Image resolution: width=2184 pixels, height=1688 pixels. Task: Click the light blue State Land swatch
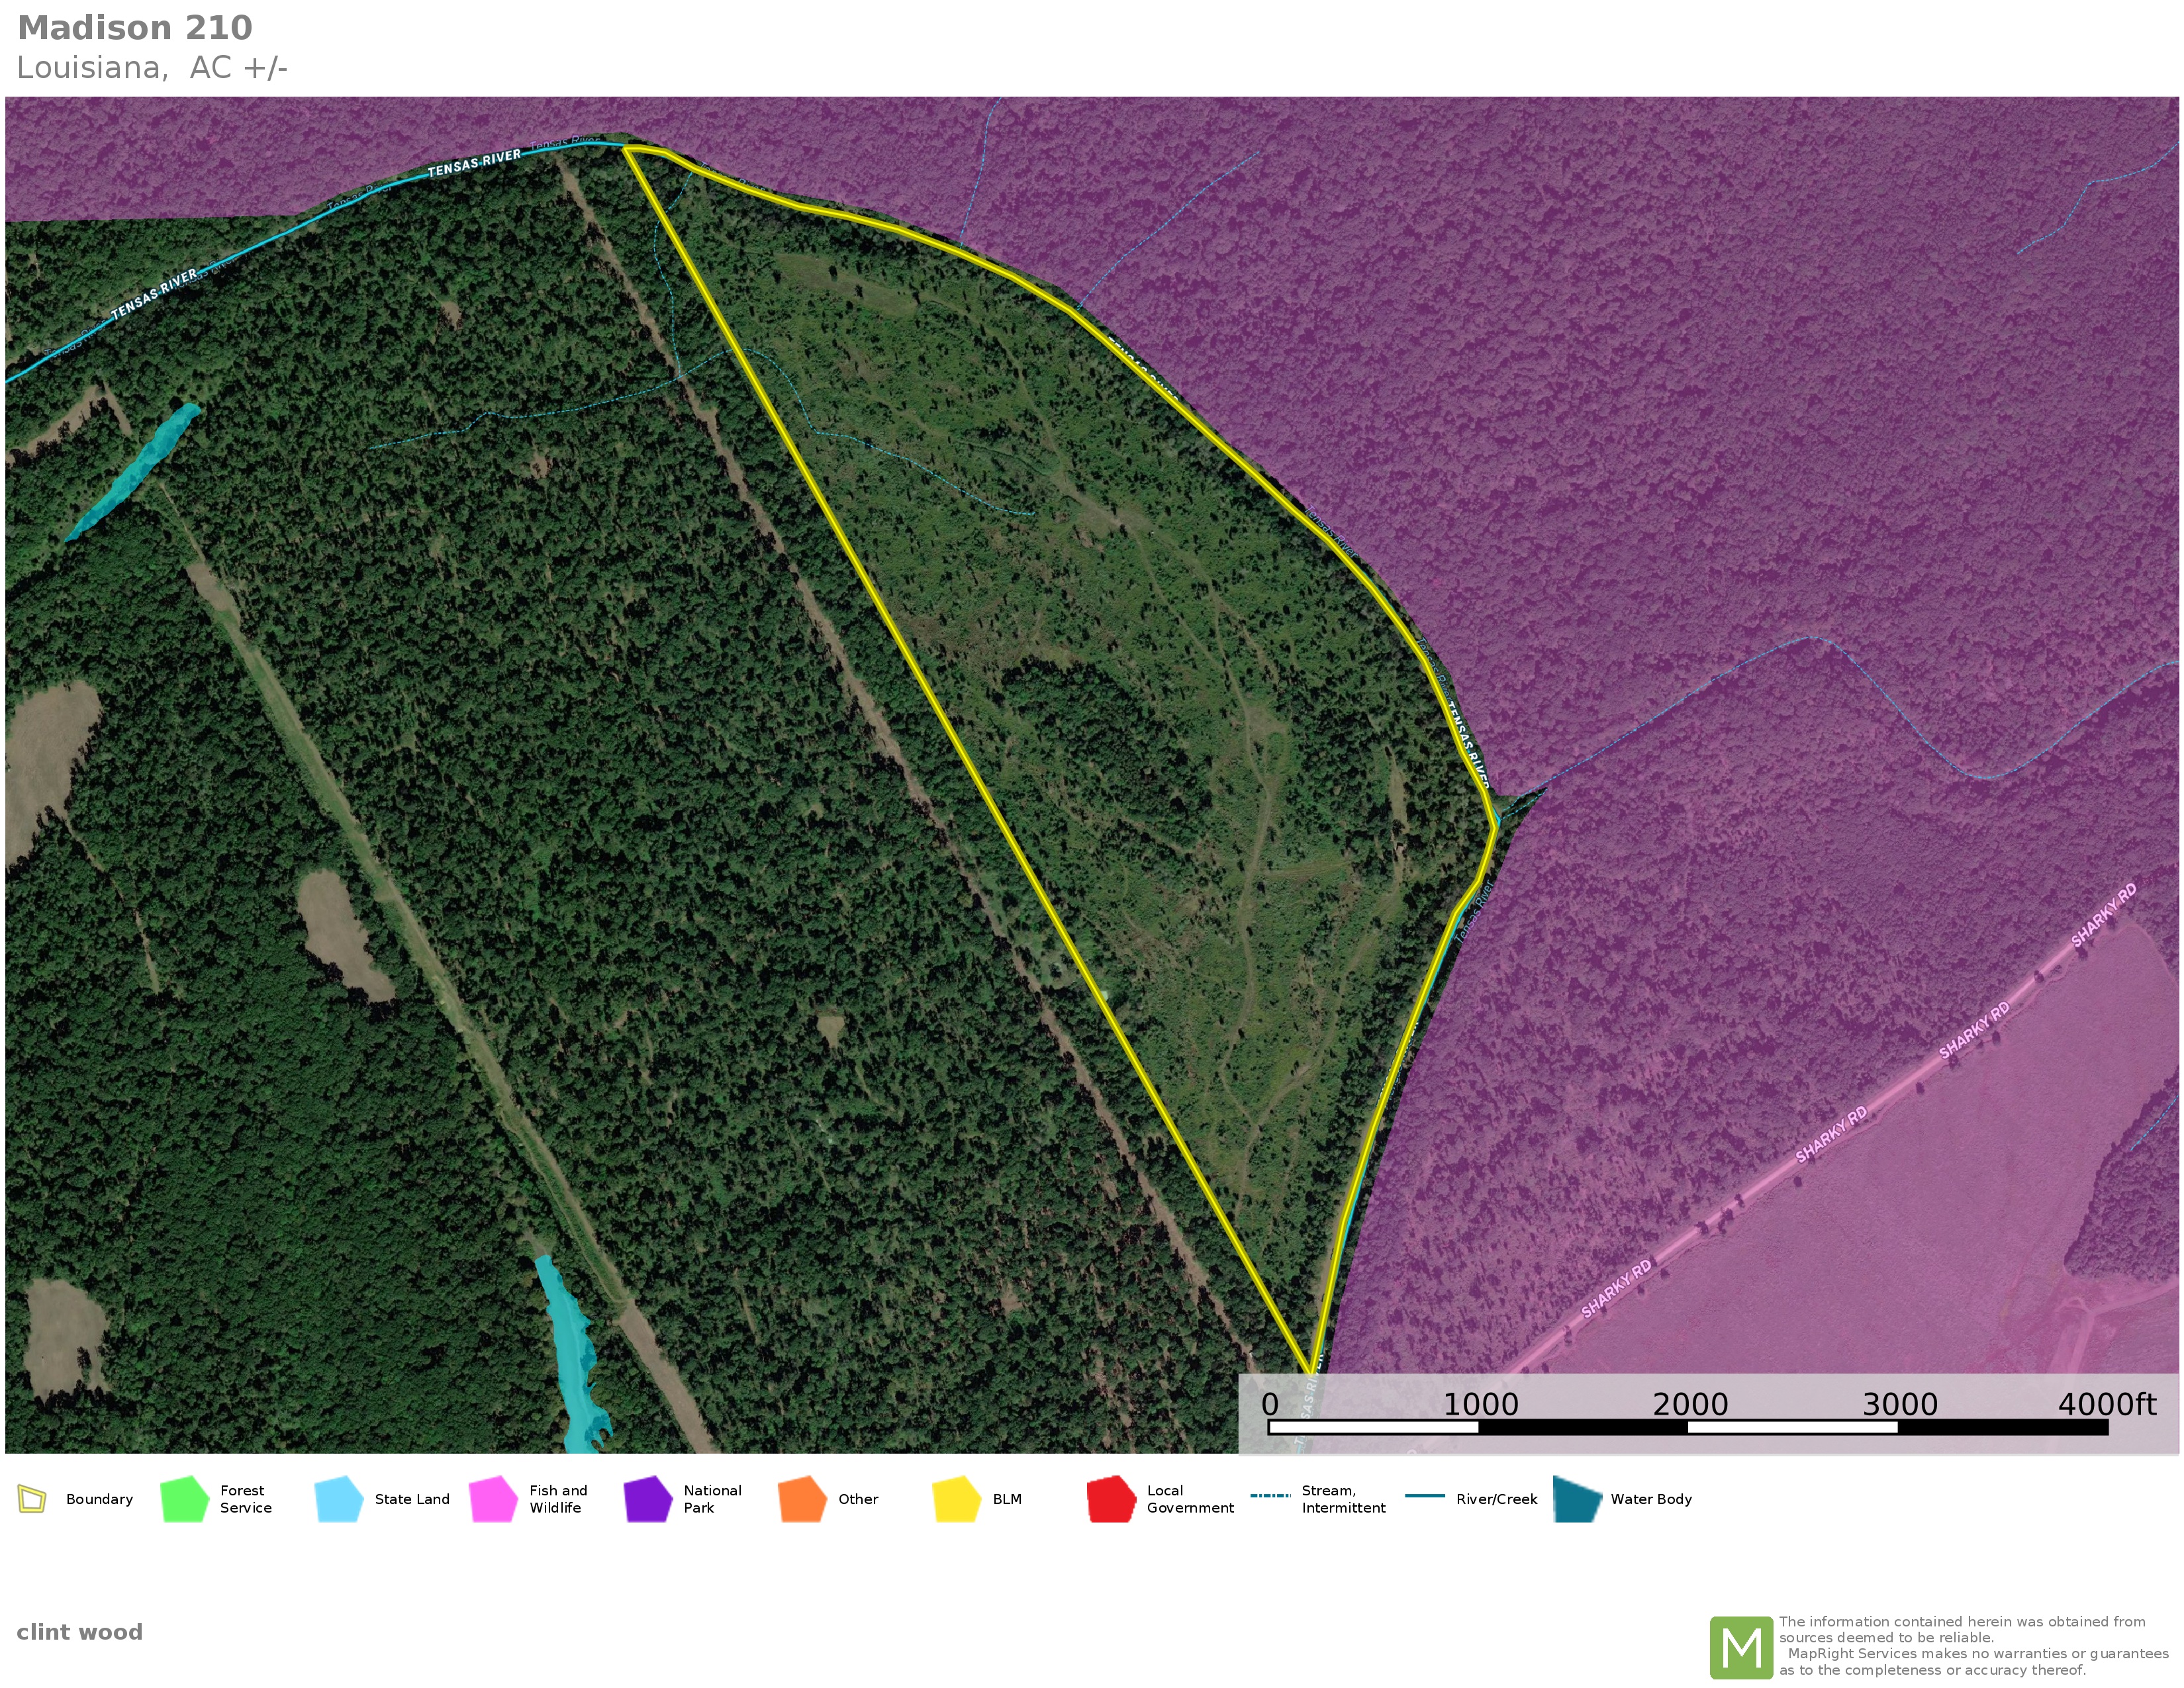click(338, 1499)
